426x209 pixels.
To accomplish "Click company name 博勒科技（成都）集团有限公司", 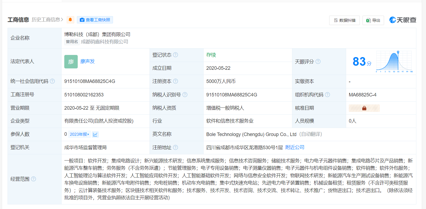I will pos(97,34).
